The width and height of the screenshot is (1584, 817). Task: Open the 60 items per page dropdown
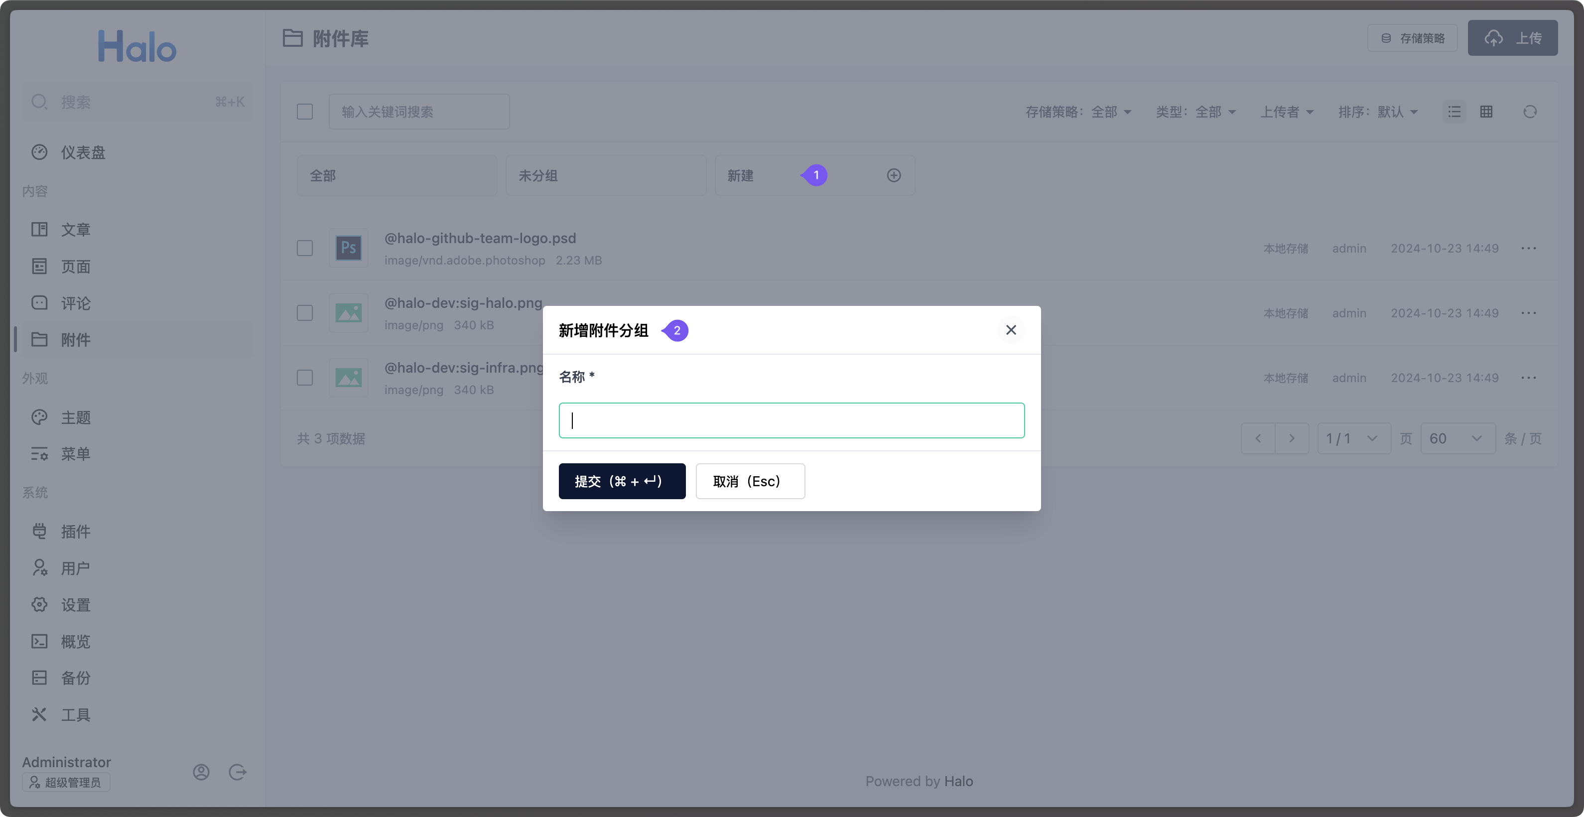point(1457,438)
